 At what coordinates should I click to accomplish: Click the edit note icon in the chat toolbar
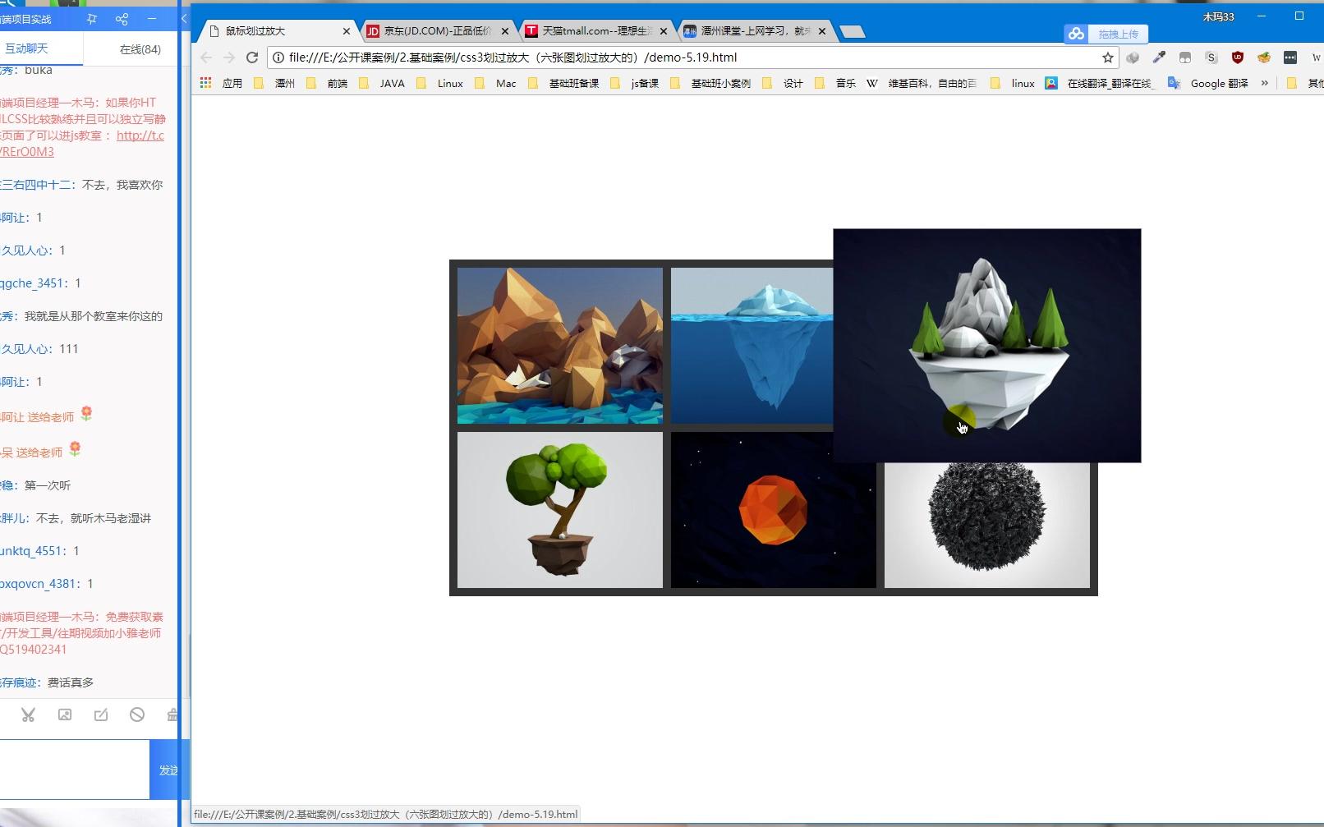pos(101,714)
